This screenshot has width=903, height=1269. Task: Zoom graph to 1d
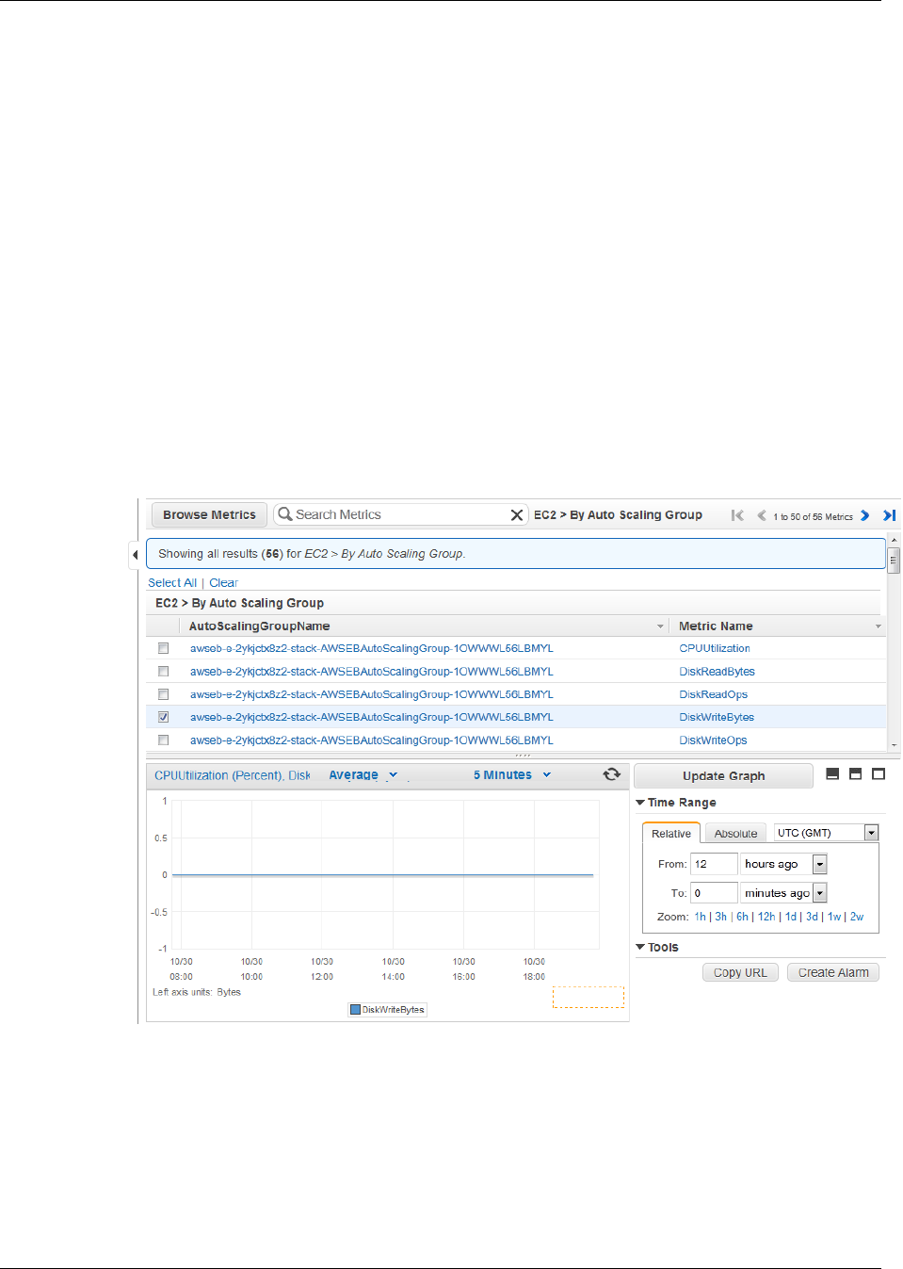point(791,917)
